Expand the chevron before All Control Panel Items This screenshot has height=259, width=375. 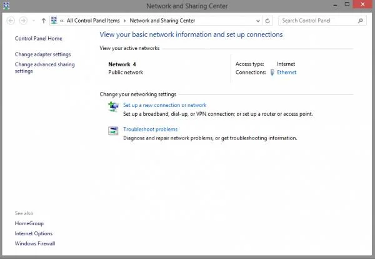[62, 21]
